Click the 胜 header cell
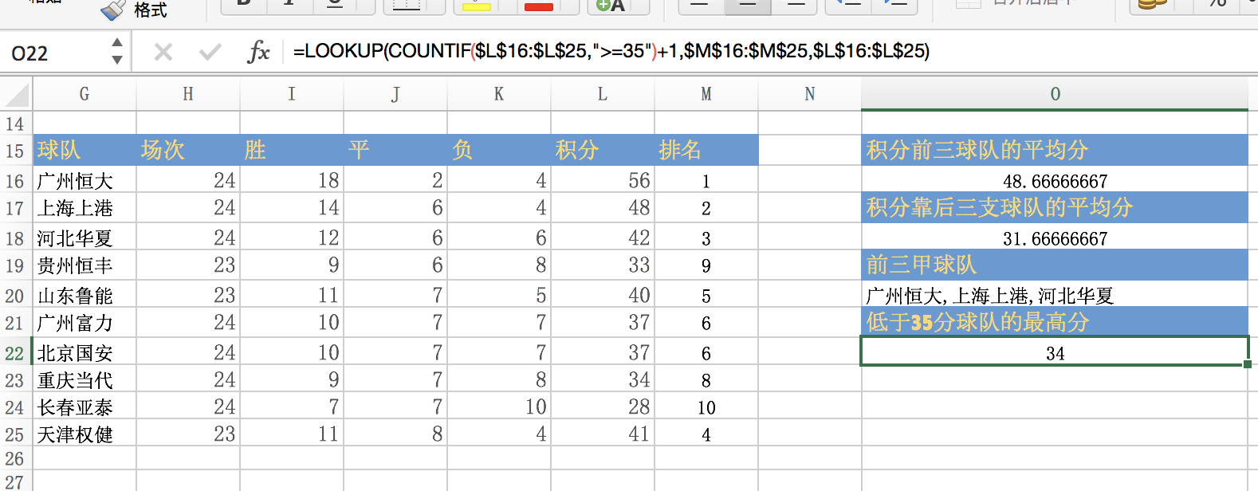This screenshot has width=1258, height=491. coord(292,150)
